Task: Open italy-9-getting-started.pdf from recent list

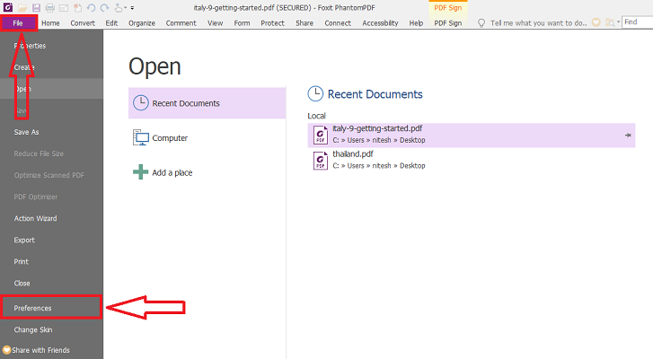Action: click(472, 136)
